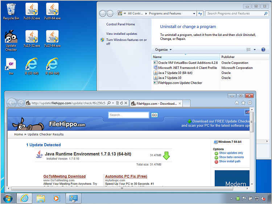
Task: Stop loading page in IE address bar
Action: [126, 103]
